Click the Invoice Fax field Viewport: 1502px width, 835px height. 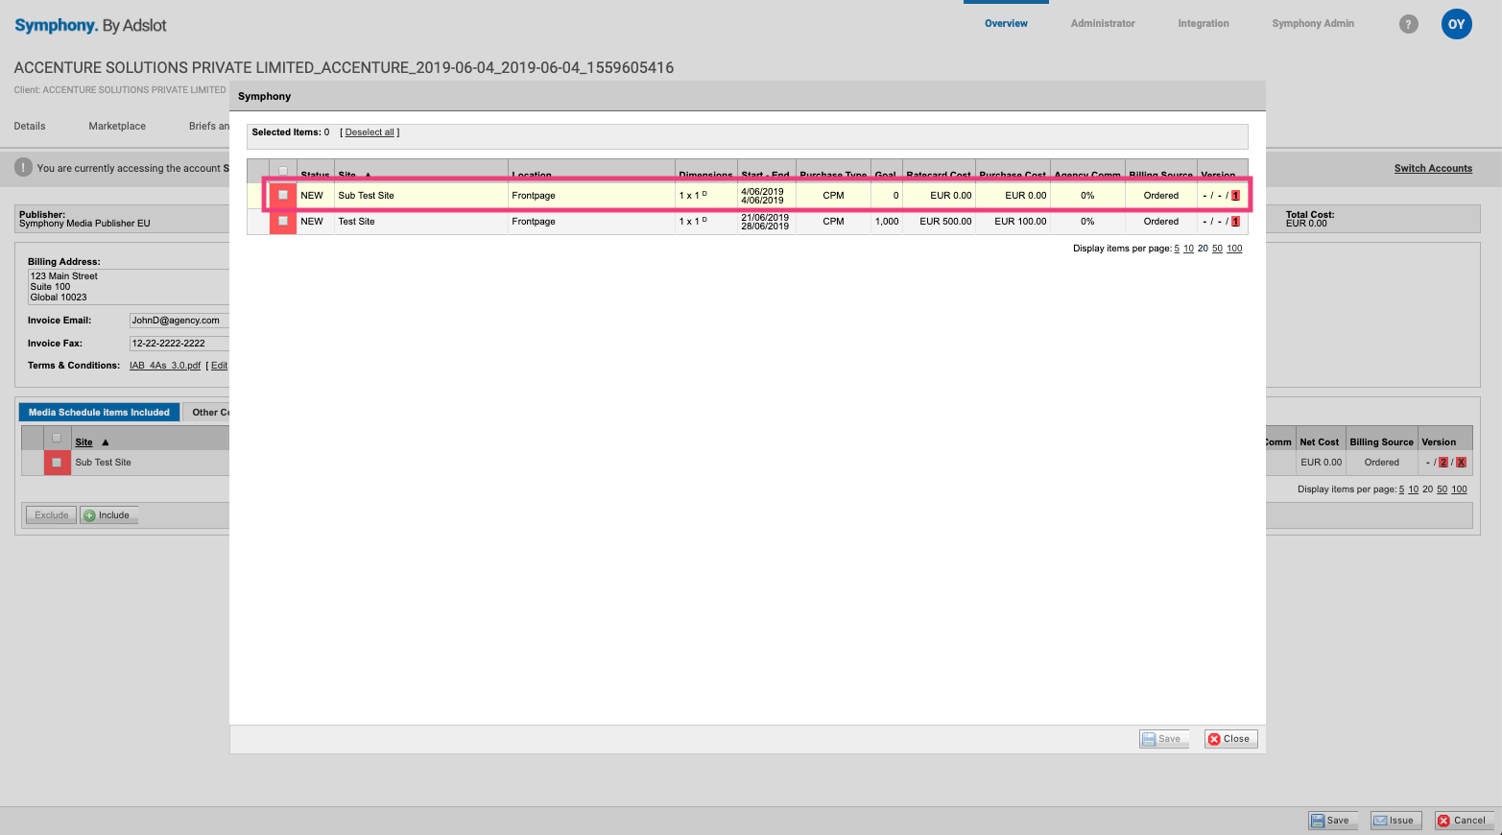179,344
